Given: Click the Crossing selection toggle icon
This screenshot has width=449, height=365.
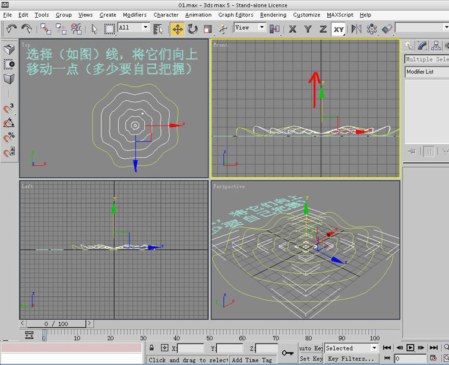Looking at the screenshot, I should [9, 64].
